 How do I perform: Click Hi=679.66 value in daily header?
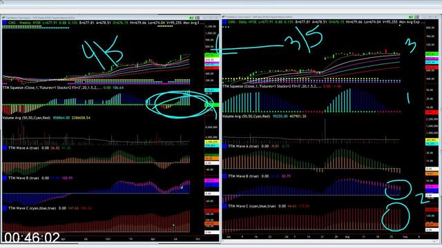pyautogui.click(x=354, y=22)
